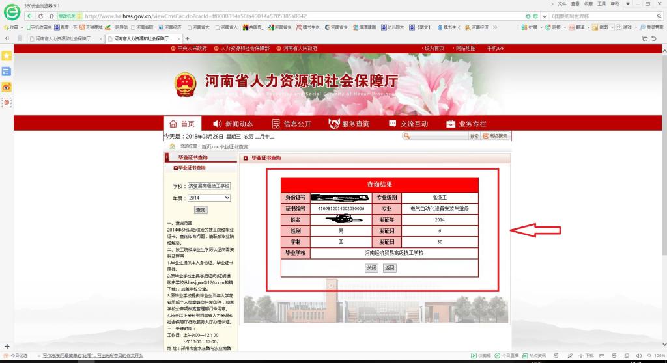Click the search magnifier in browser search box
This screenshot has width=667, height=363.
click(659, 16)
